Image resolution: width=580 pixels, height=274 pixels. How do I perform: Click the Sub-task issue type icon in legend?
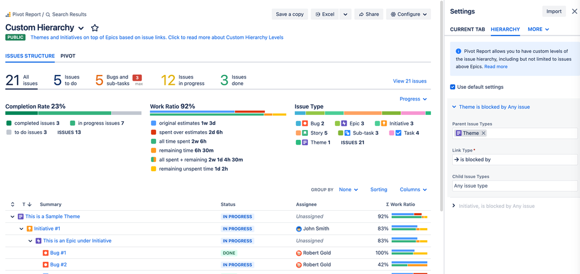(x=347, y=133)
